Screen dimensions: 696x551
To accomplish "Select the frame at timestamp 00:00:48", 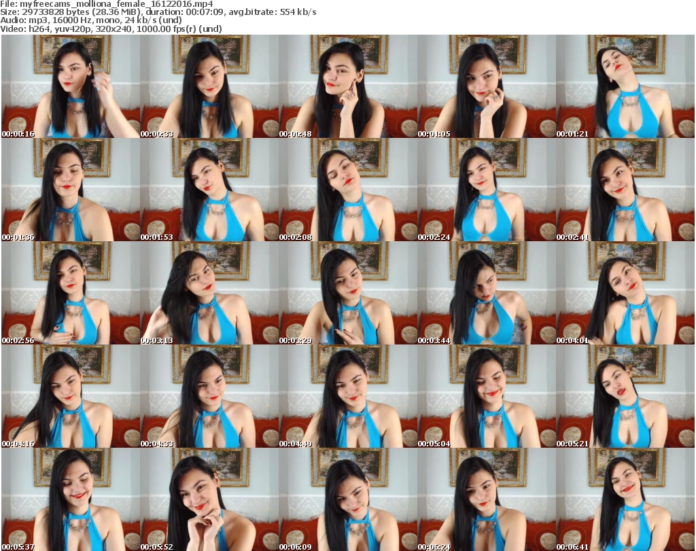I will click(x=348, y=86).
